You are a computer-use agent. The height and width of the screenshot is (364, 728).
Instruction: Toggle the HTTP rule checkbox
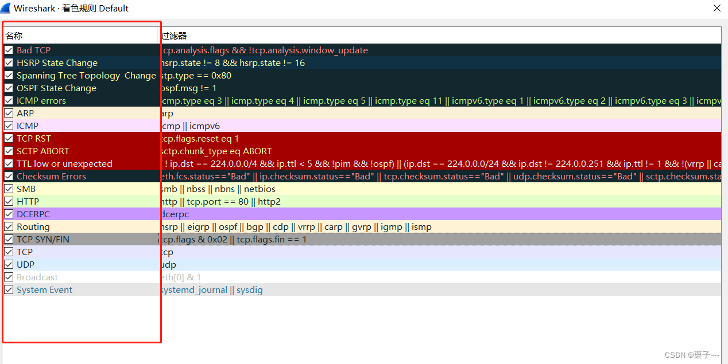9,202
